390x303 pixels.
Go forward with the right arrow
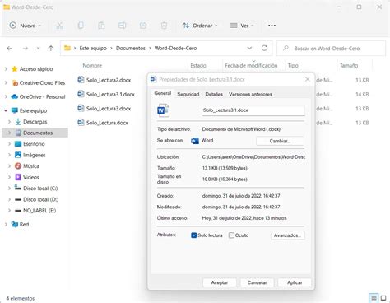26,49
